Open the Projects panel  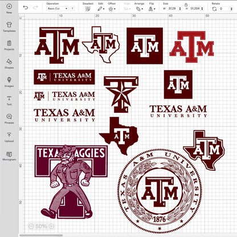[x=9, y=45]
